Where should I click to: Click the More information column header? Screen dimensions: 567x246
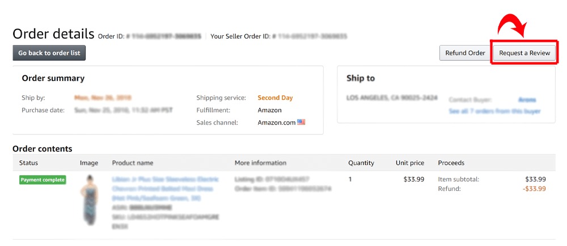click(260, 163)
